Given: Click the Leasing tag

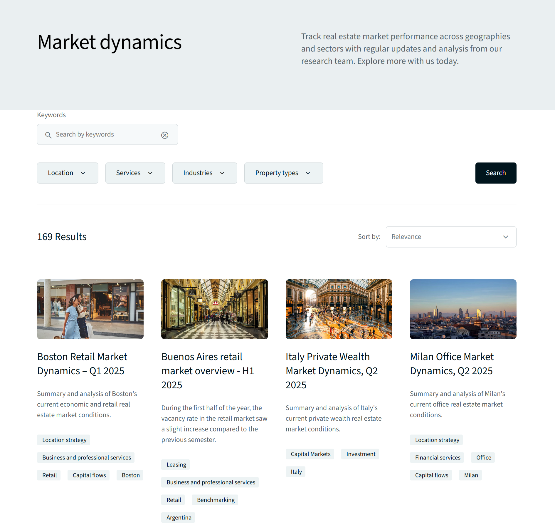Looking at the screenshot, I should (x=176, y=464).
